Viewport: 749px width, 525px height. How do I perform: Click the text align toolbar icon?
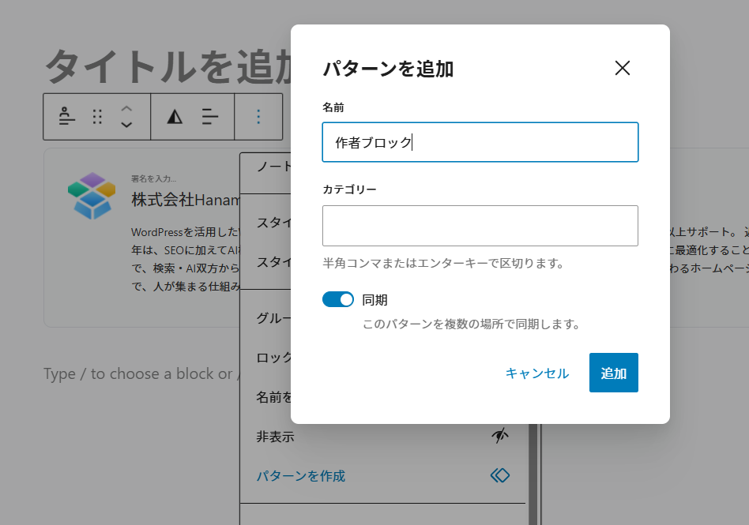point(210,117)
